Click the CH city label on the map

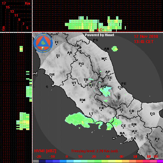(x=120, y=87)
